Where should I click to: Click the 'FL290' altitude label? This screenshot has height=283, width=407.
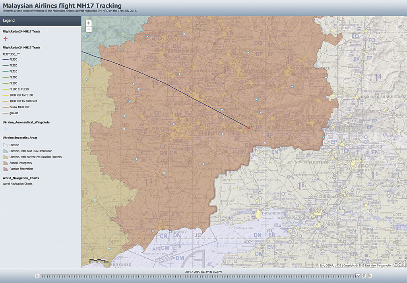point(13,83)
